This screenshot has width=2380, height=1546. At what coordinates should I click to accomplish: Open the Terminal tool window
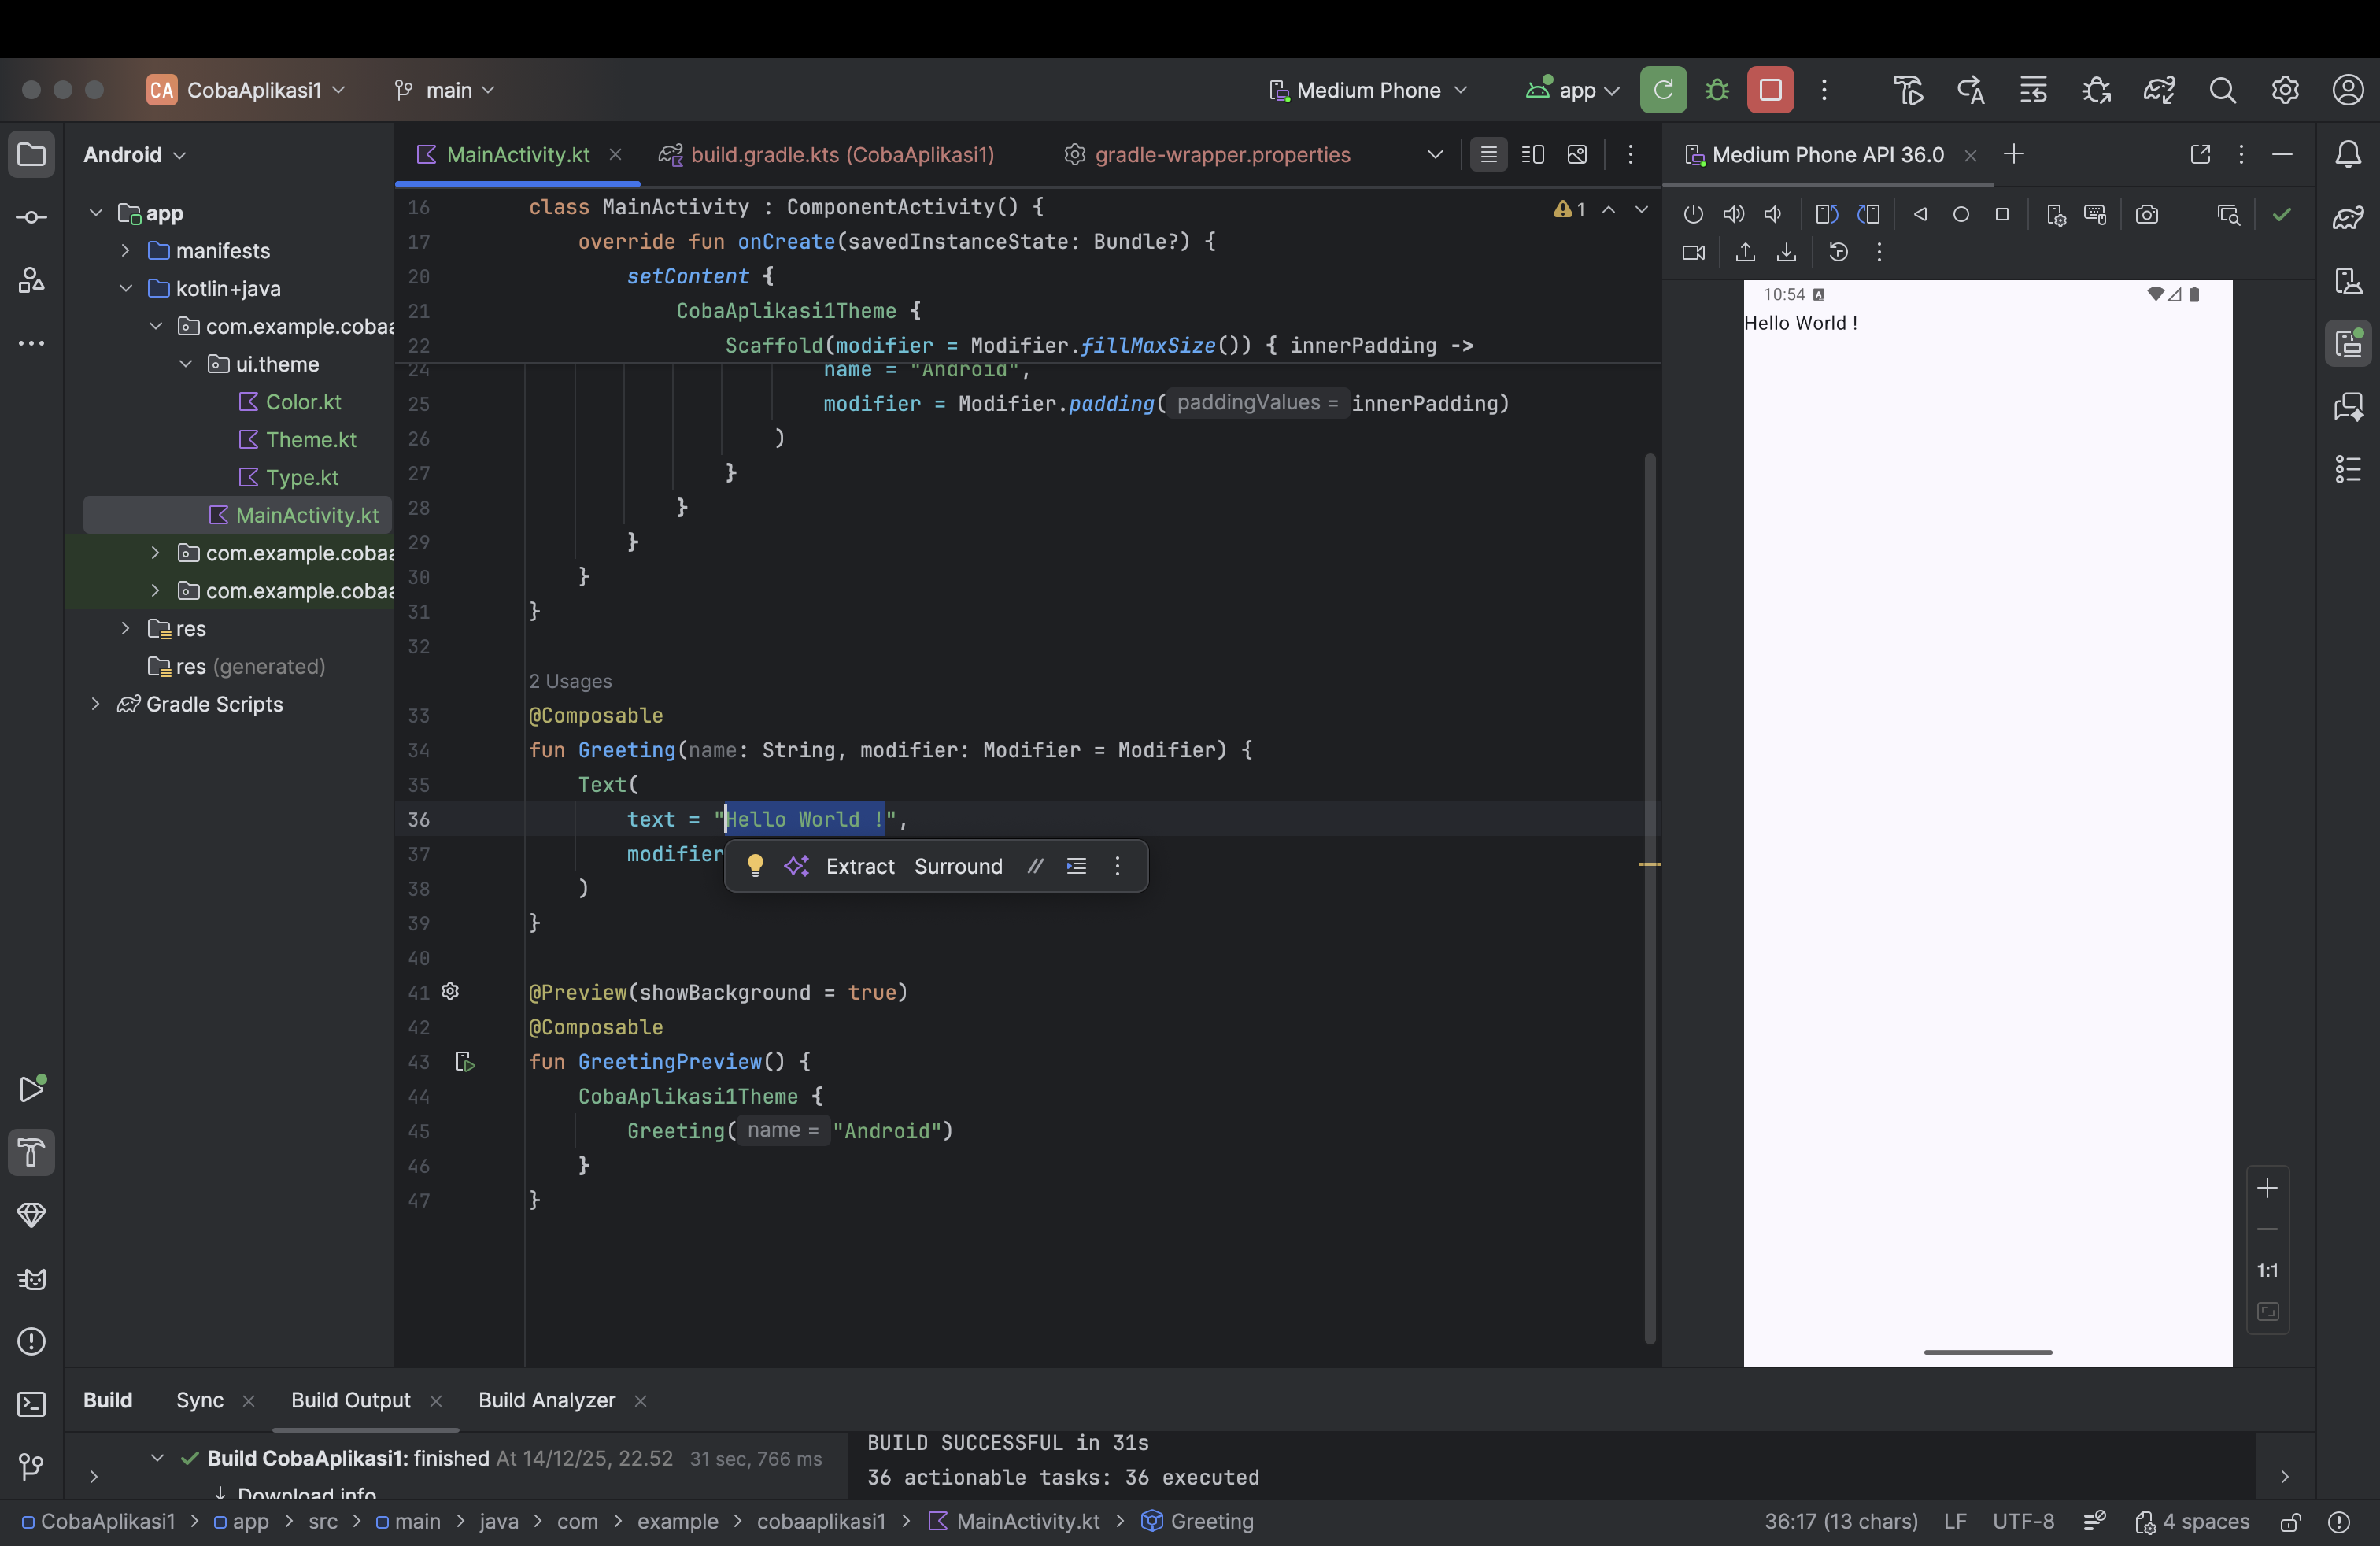(31, 1404)
